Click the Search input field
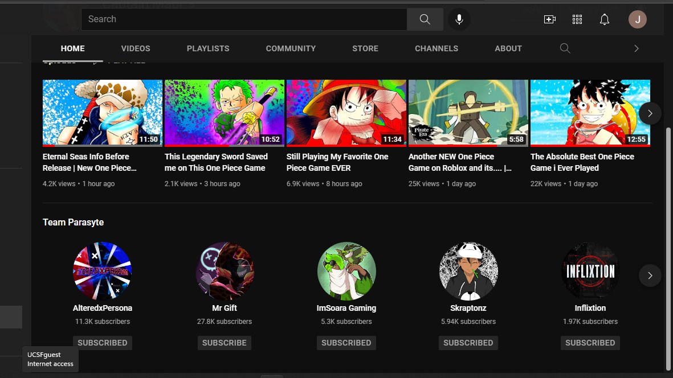The width and height of the screenshot is (673, 378). (x=244, y=19)
